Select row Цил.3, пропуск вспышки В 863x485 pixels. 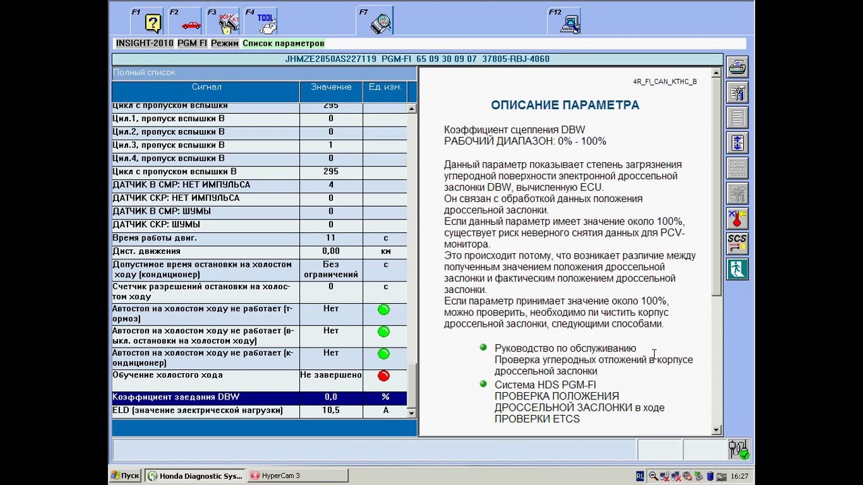(x=260, y=145)
